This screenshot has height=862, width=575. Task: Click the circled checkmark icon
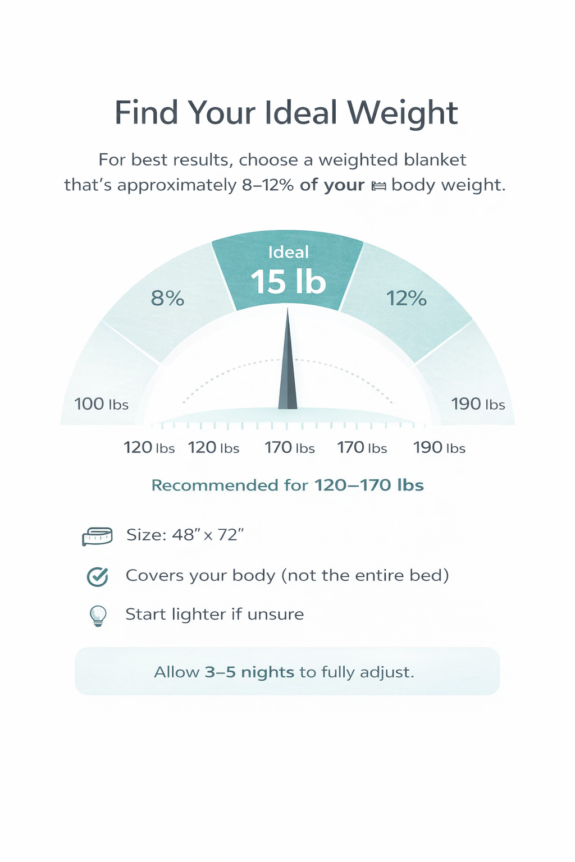[98, 576]
